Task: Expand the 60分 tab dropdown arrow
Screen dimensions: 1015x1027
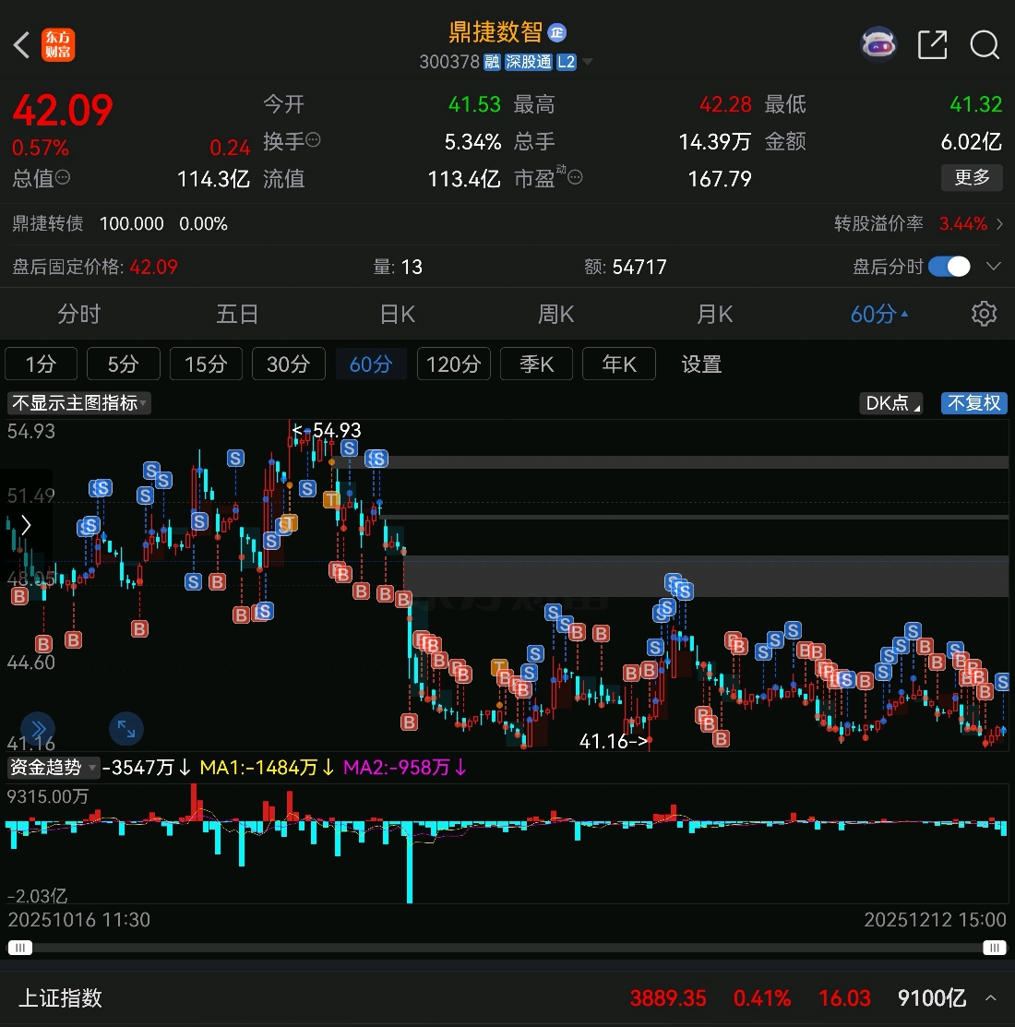Action: tap(904, 315)
